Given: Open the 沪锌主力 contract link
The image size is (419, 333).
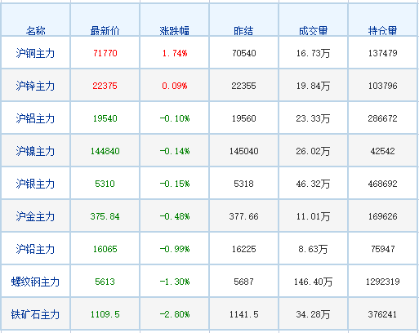Looking at the screenshot, I should [35, 86].
